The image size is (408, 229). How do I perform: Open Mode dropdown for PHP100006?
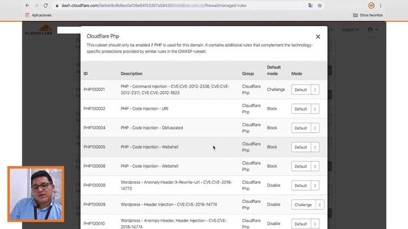305,167
